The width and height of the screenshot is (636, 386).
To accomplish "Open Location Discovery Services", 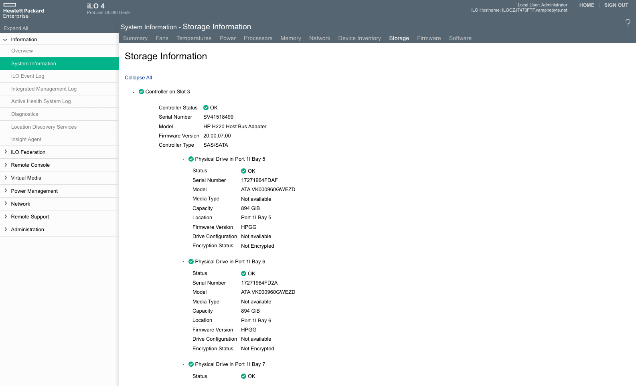I will pos(59,127).
